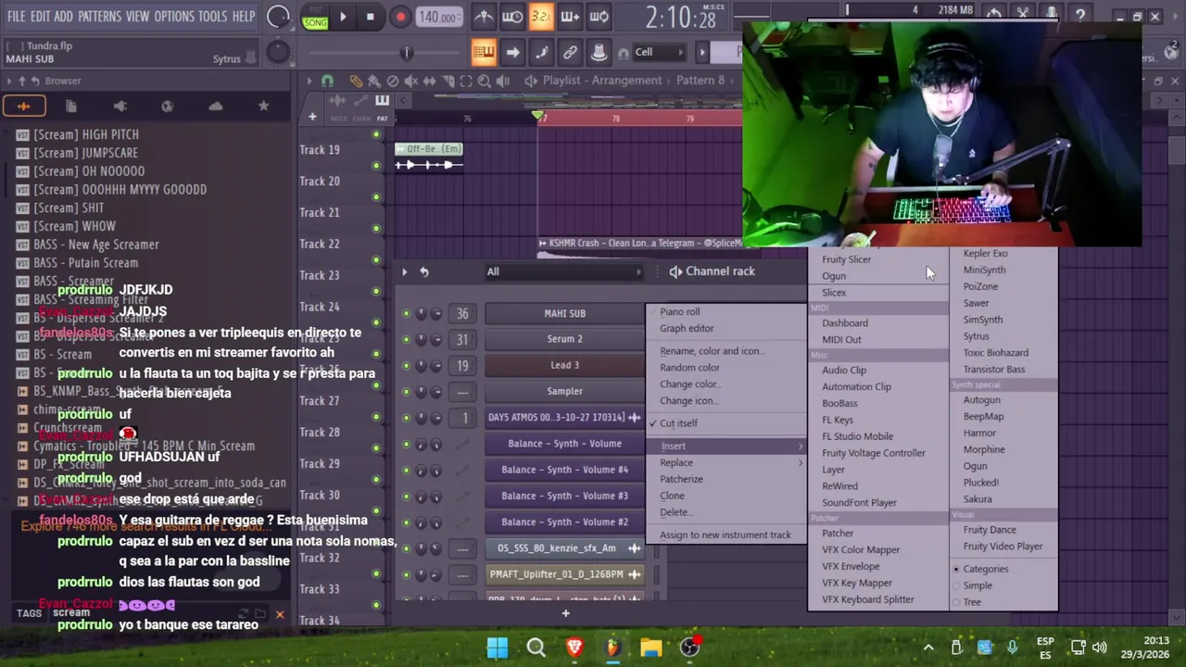The height and width of the screenshot is (667, 1186).
Task: Enable wait for input before recording
Action: click(512, 17)
